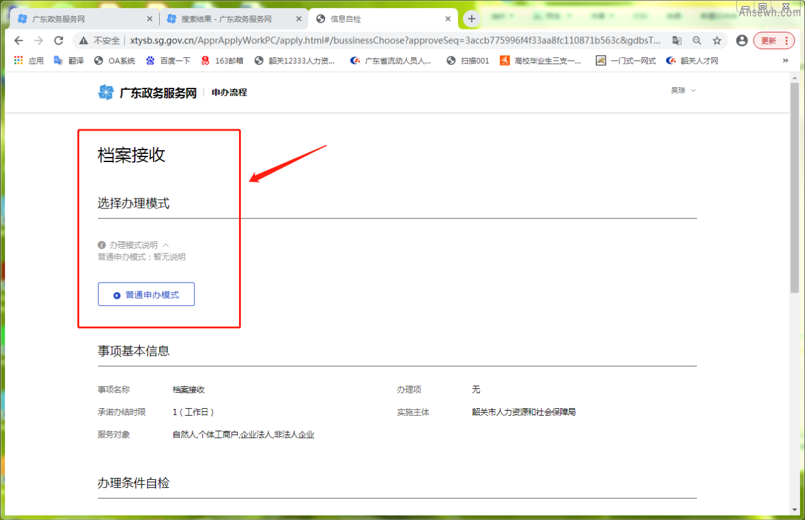Click the translate page icon in address bar

click(x=677, y=41)
